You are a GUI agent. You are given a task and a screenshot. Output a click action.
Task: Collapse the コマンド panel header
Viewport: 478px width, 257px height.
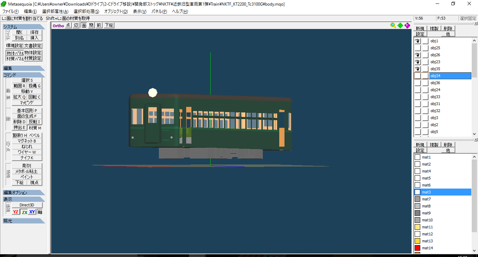(24, 75)
